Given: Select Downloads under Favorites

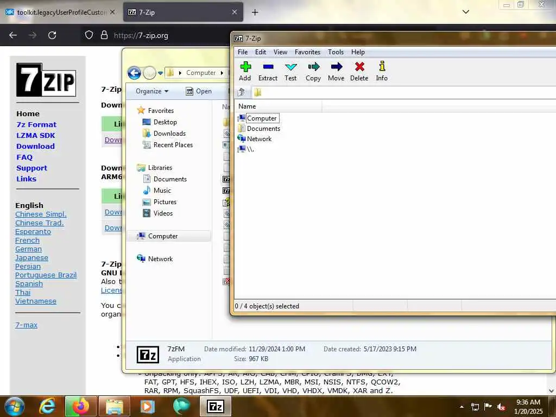Looking at the screenshot, I should click(164, 134).
